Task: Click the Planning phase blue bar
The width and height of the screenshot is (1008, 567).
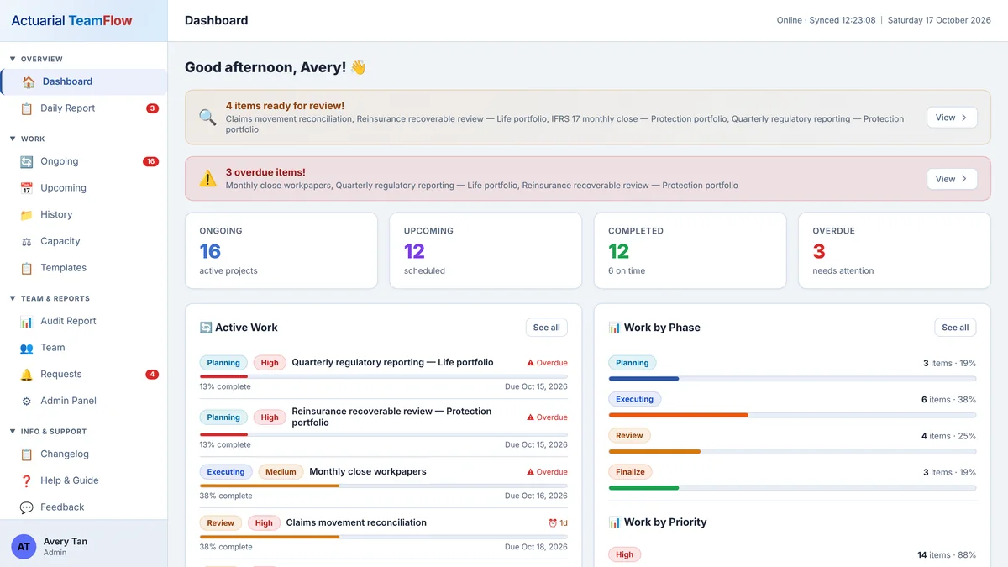Action: click(643, 379)
